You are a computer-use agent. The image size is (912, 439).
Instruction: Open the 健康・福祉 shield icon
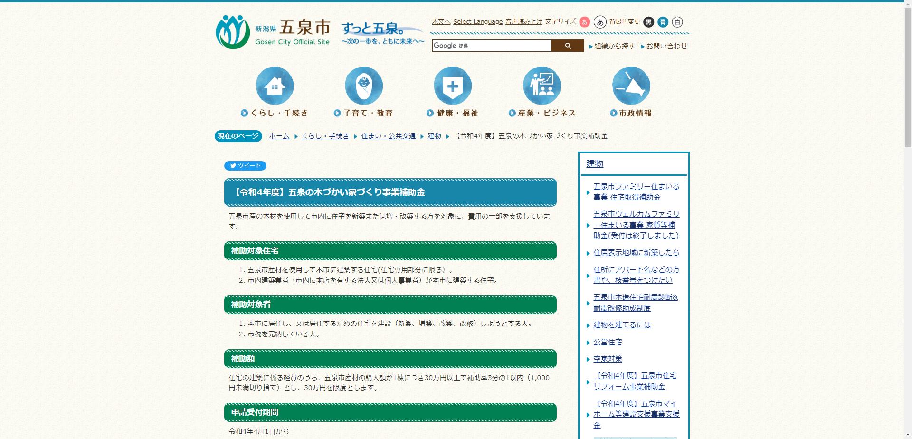click(453, 86)
